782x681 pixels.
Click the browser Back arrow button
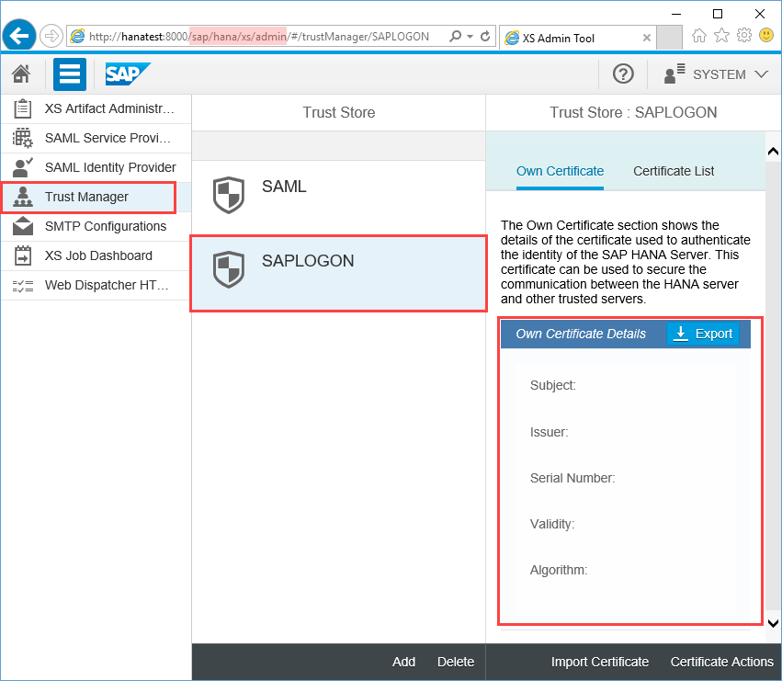click(19, 36)
